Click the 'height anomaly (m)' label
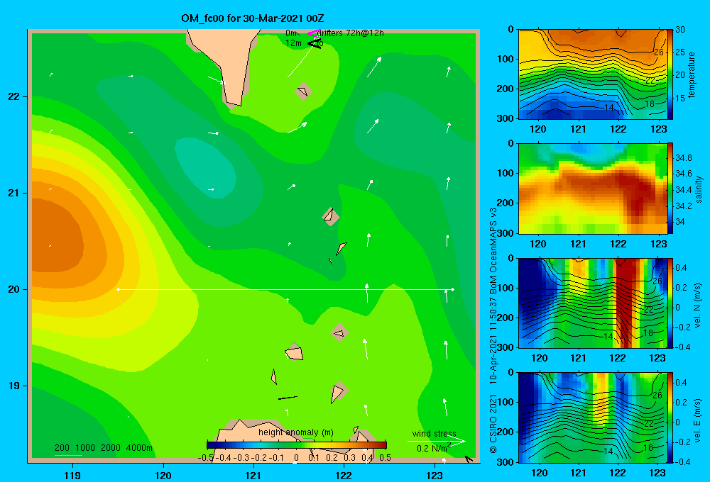Viewport: 710px width, 482px height. tap(295, 432)
